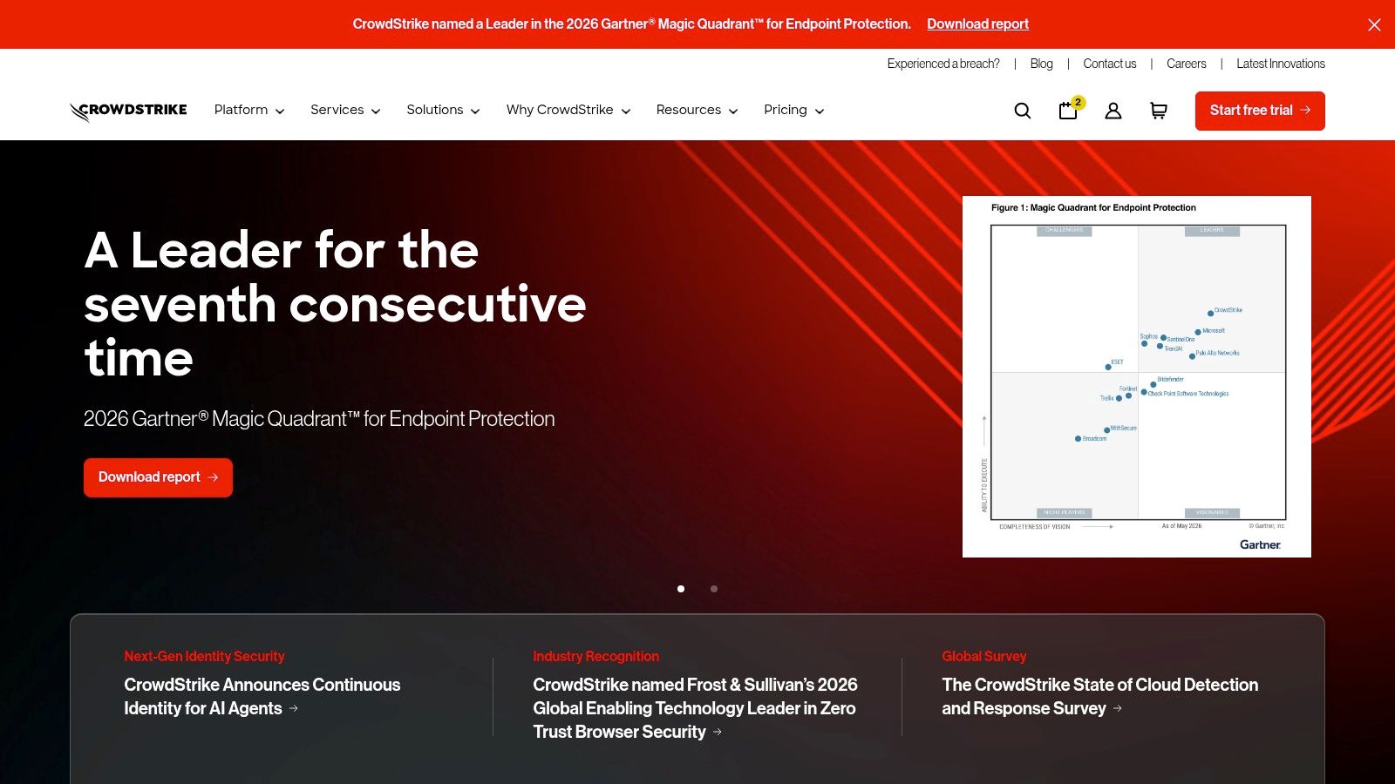
Task: Click the Global Survey label
Action: (x=984, y=657)
